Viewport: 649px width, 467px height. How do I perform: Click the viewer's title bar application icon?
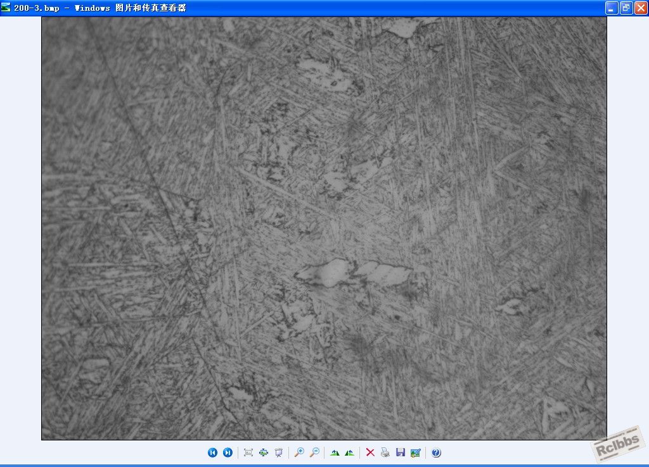click(6, 8)
